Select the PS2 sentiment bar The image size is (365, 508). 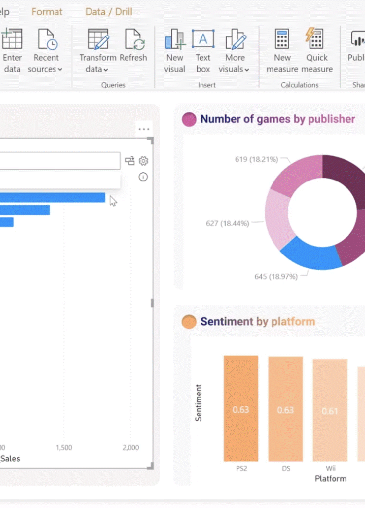[241, 408]
